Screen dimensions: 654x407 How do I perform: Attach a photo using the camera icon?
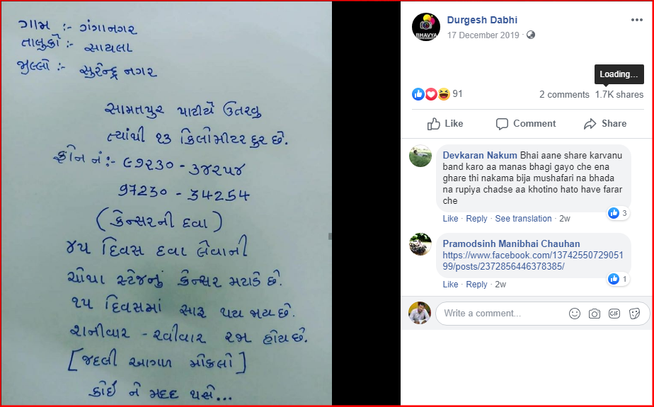click(594, 314)
